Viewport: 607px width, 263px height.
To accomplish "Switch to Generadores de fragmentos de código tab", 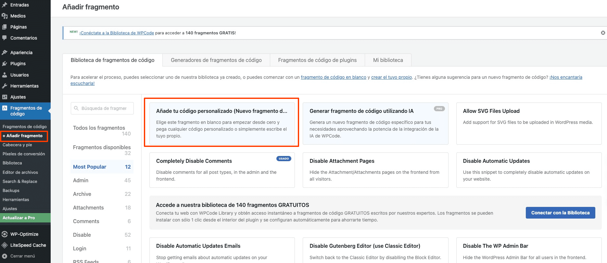I will 216,60.
